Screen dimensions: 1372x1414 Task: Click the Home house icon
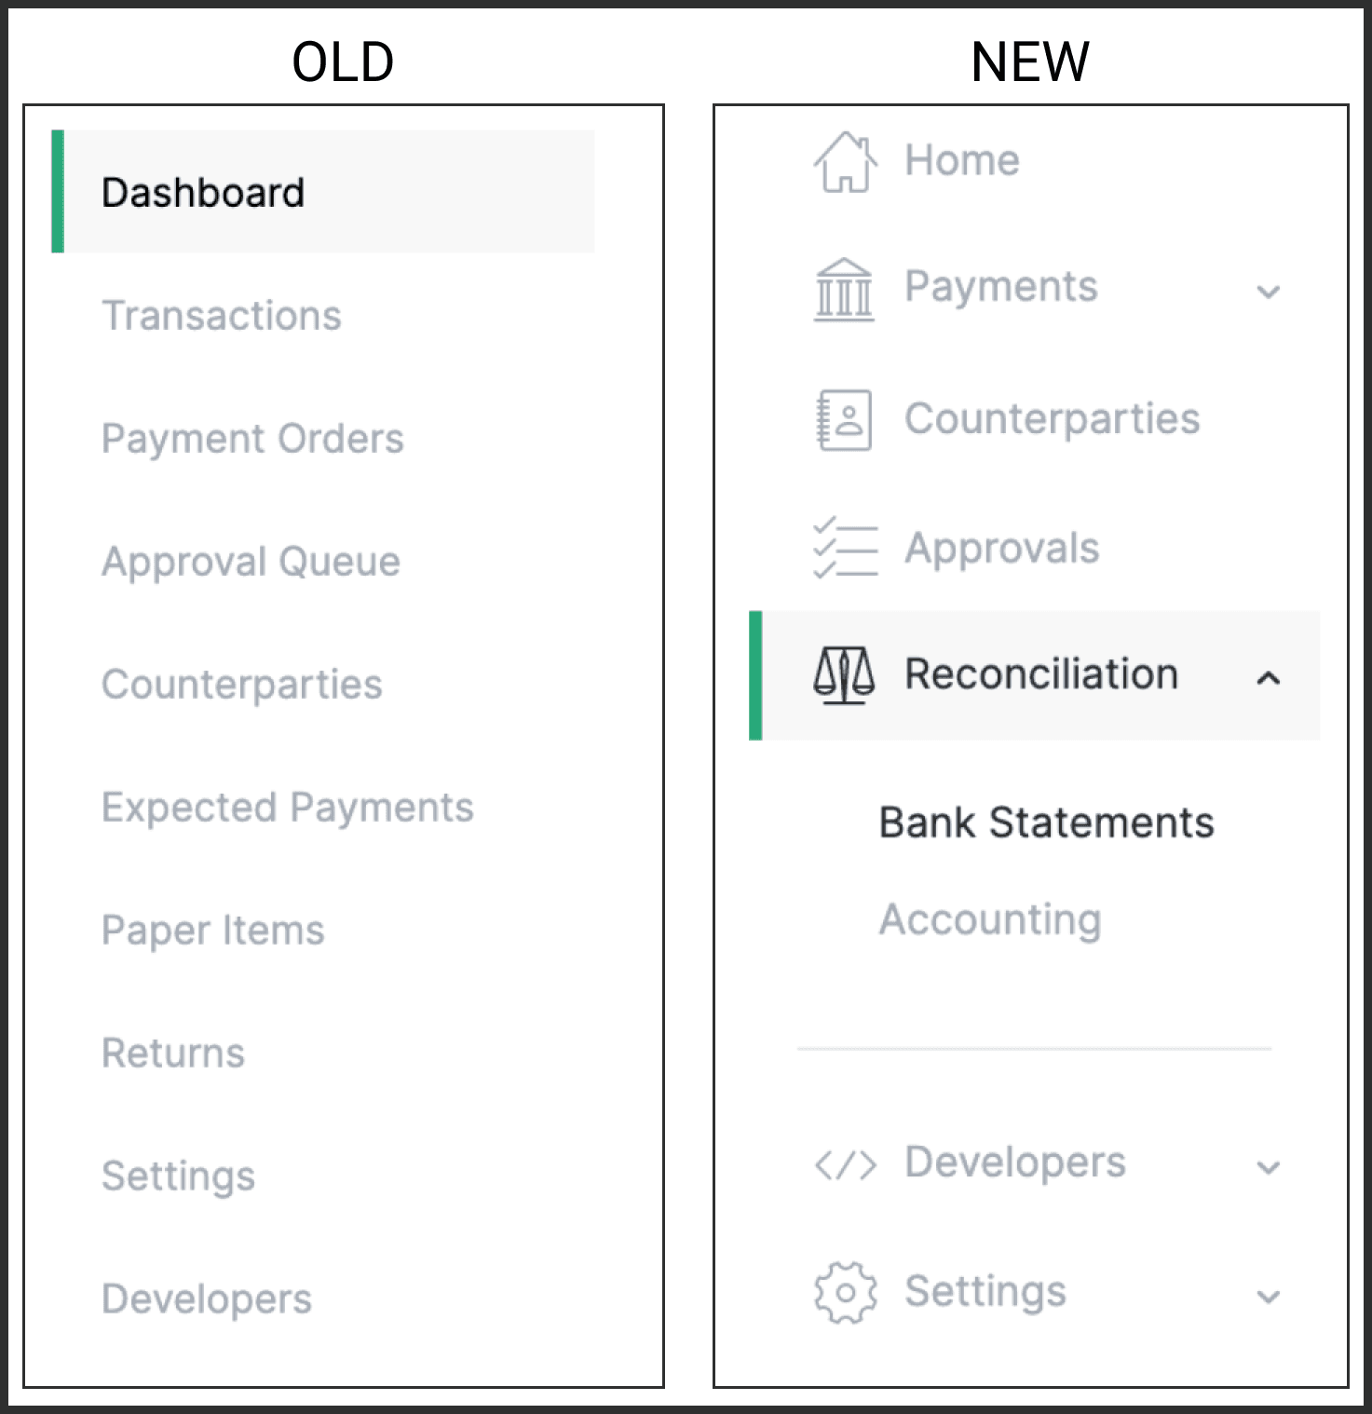(845, 162)
